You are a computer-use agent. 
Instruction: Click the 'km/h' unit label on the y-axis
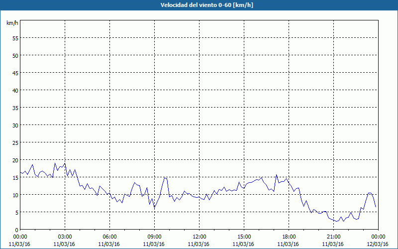pos(12,23)
